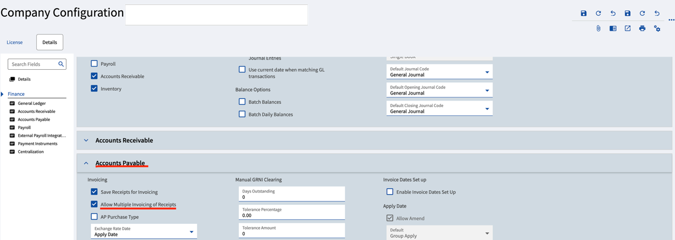Click the Accounts Receivable section title

coord(124,141)
